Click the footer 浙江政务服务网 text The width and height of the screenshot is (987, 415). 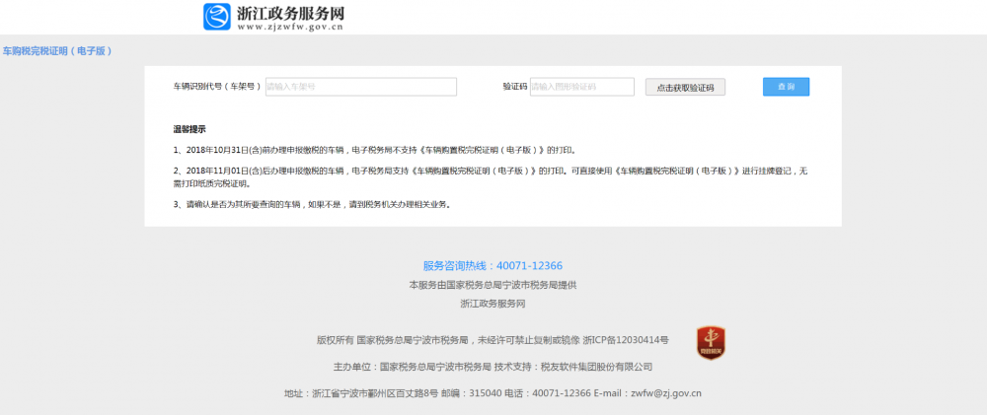tap(493, 304)
